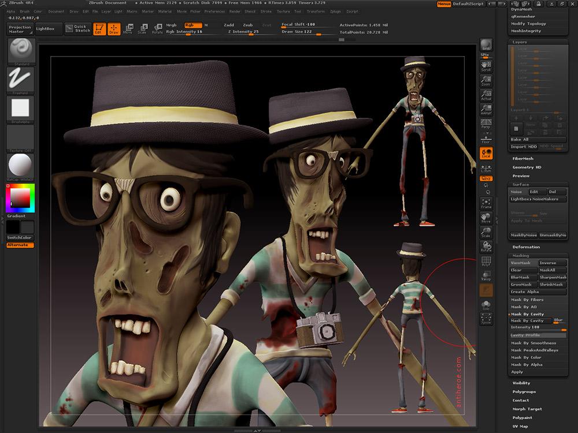Viewport: 578px width, 433px height.
Task: Click the Actual size icon
Action: (486, 95)
